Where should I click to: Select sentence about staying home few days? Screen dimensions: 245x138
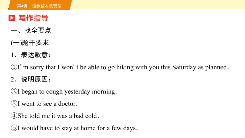click(78, 128)
